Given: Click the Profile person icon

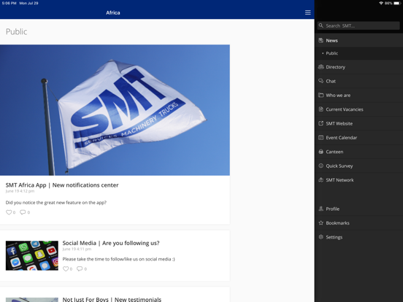Looking at the screenshot, I should pos(321,209).
